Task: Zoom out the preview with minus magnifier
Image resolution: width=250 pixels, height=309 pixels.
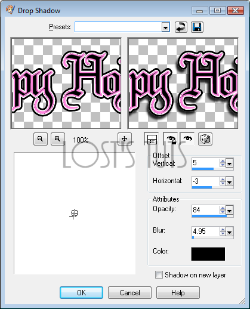Action: point(41,139)
